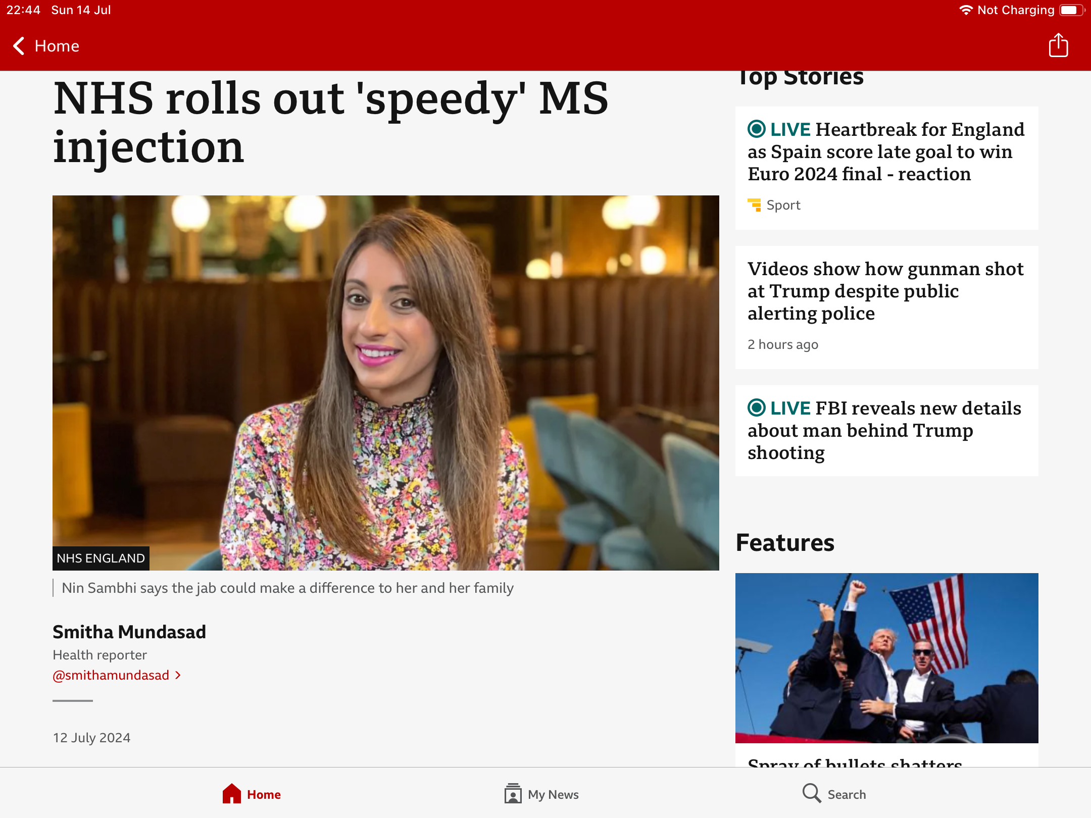Tap the yellow Sport section icon
Image resolution: width=1091 pixels, height=818 pixels.
754,205
